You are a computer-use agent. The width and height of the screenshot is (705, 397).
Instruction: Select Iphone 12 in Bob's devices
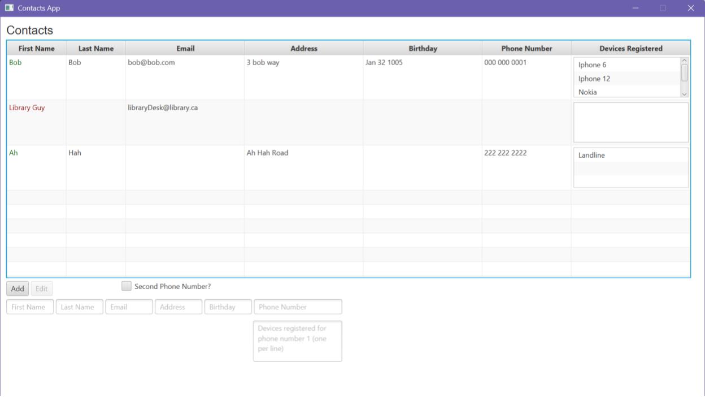(x=594, y=79)
